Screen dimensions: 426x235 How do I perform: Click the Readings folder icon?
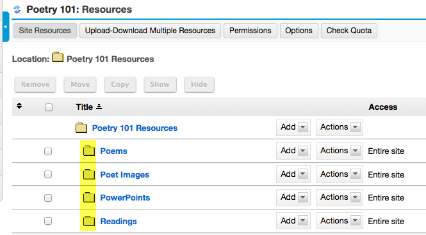(89, 221)
